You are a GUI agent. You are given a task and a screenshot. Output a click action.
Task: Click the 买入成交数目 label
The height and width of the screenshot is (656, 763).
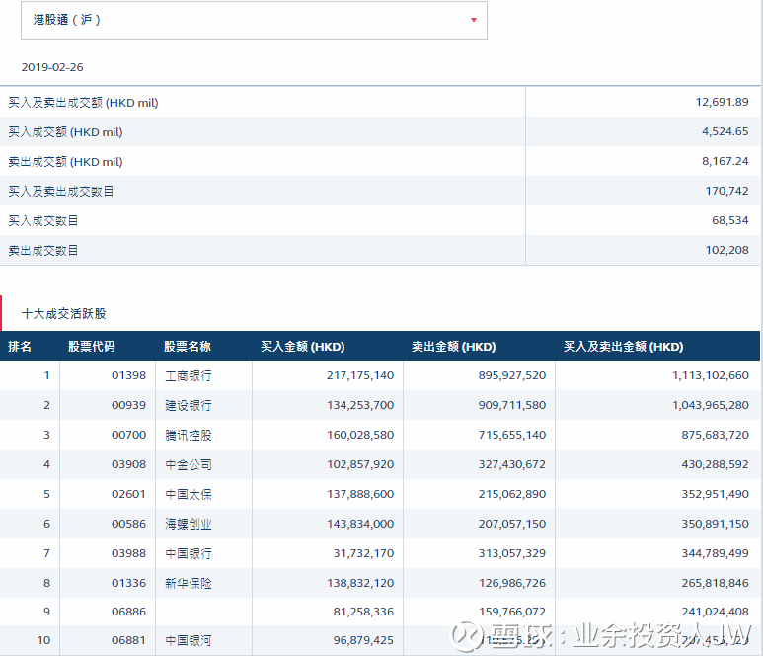pyautogui.click(x=42, y=221)
